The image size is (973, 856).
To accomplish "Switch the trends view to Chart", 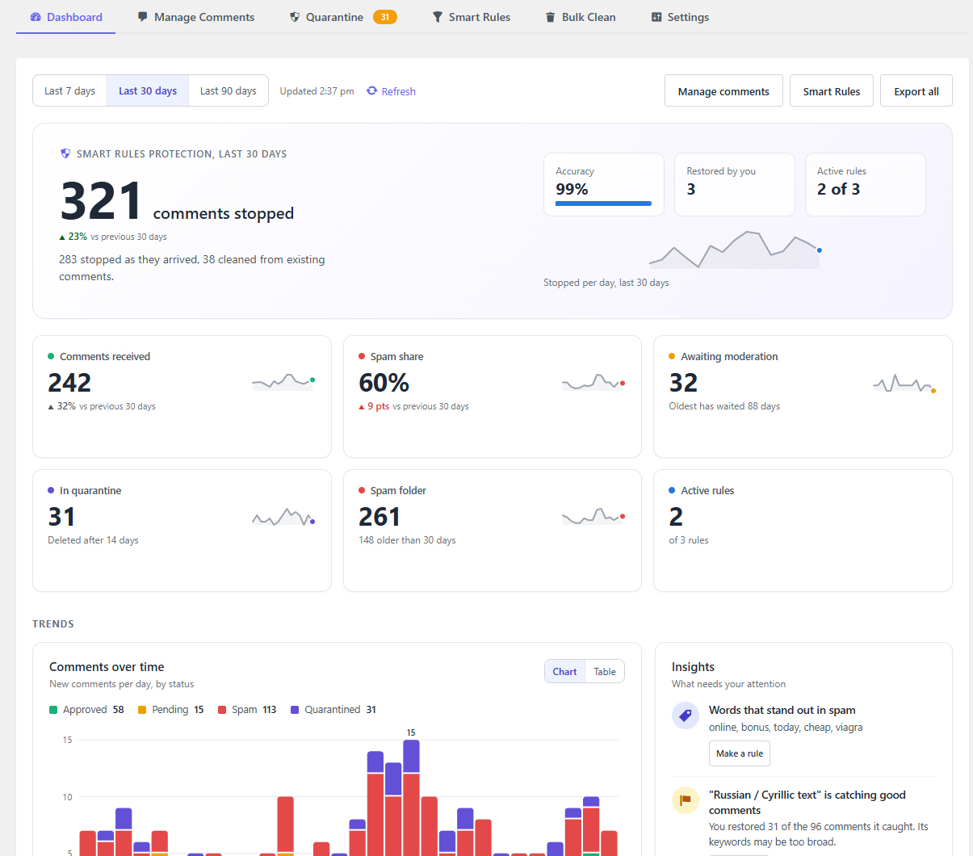I will pos(564,672).
